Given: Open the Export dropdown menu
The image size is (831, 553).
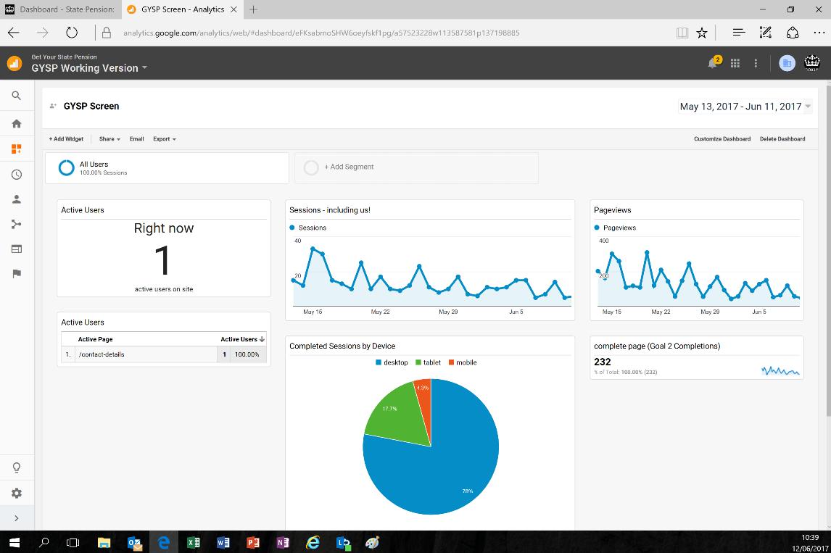Looking at the screenshot, I should pos(164,138).
